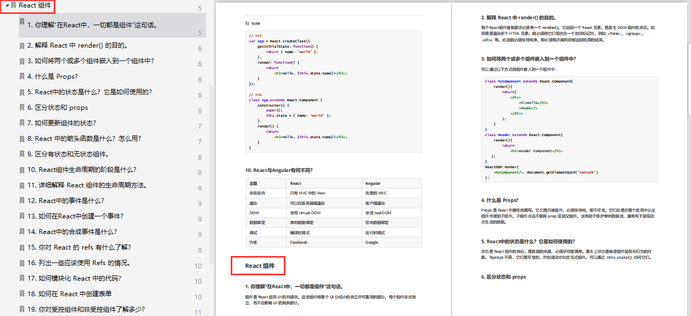Jump to bookmark "5. React中的状态是什么?"
The width and height of the screenshot is (691, 316).
90,92
